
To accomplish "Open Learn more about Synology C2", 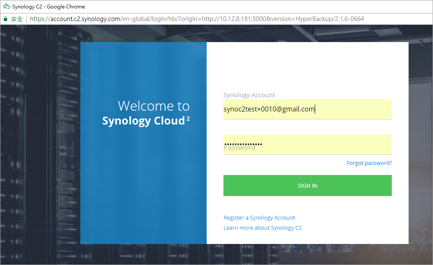I will click(263, 228).
